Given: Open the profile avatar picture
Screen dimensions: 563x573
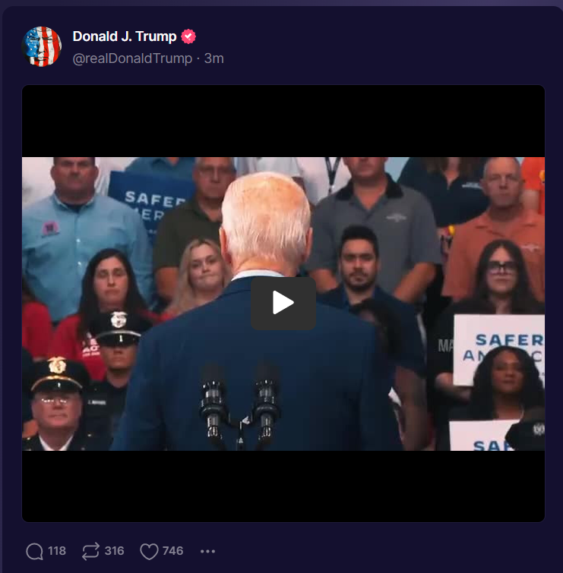Looking at the screenshot, I should point(41,46).
